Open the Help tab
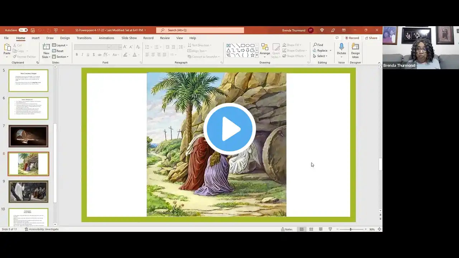459x258 pixels. pos(193,38)
